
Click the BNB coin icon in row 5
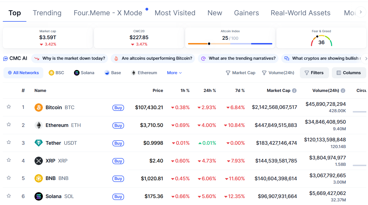pyautogui.click(x=39, y=178)
